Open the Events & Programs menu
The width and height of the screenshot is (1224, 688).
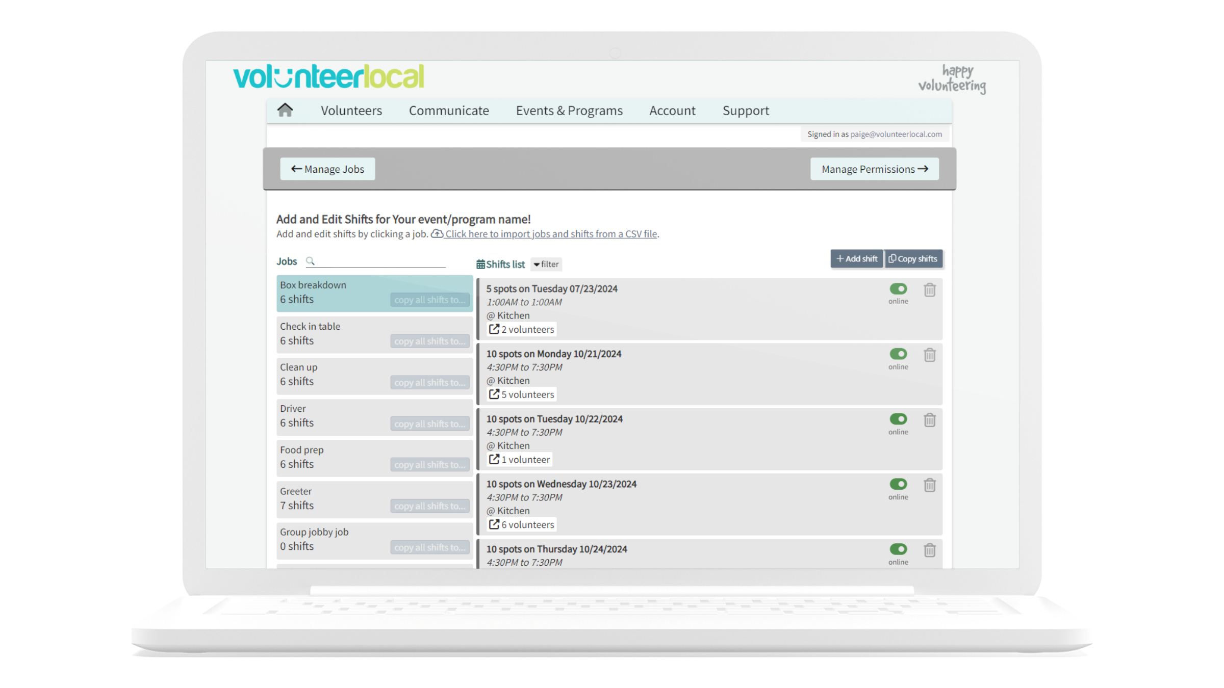coord(569,110)
